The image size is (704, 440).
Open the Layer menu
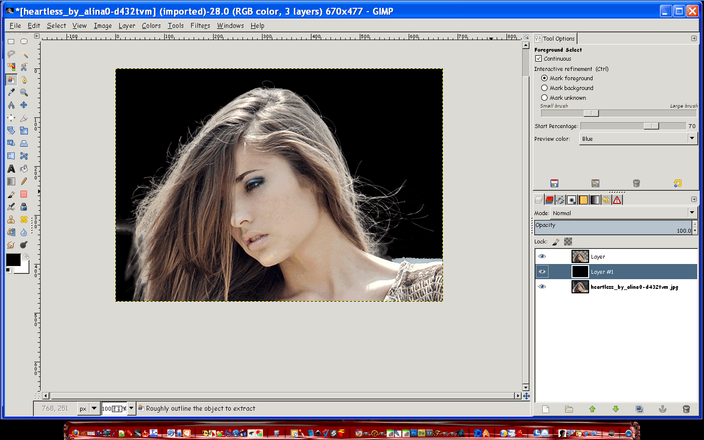click(x=127, y=26)
